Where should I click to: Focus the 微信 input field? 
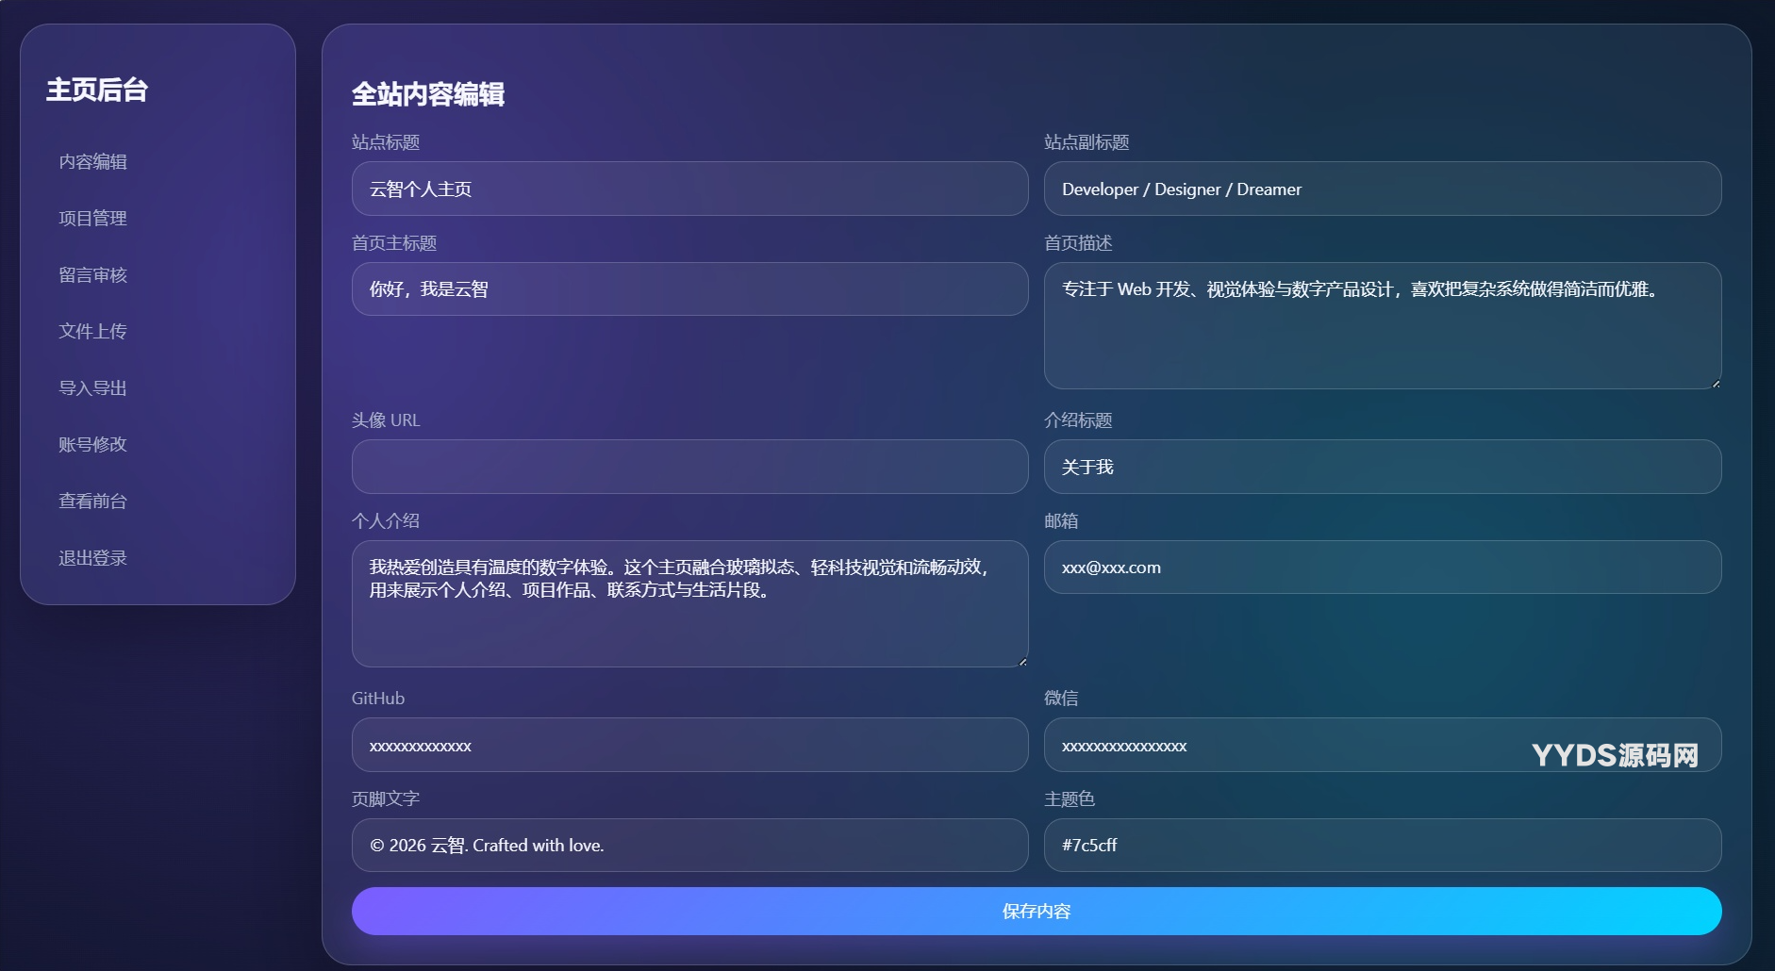[x=1383, y=745]
